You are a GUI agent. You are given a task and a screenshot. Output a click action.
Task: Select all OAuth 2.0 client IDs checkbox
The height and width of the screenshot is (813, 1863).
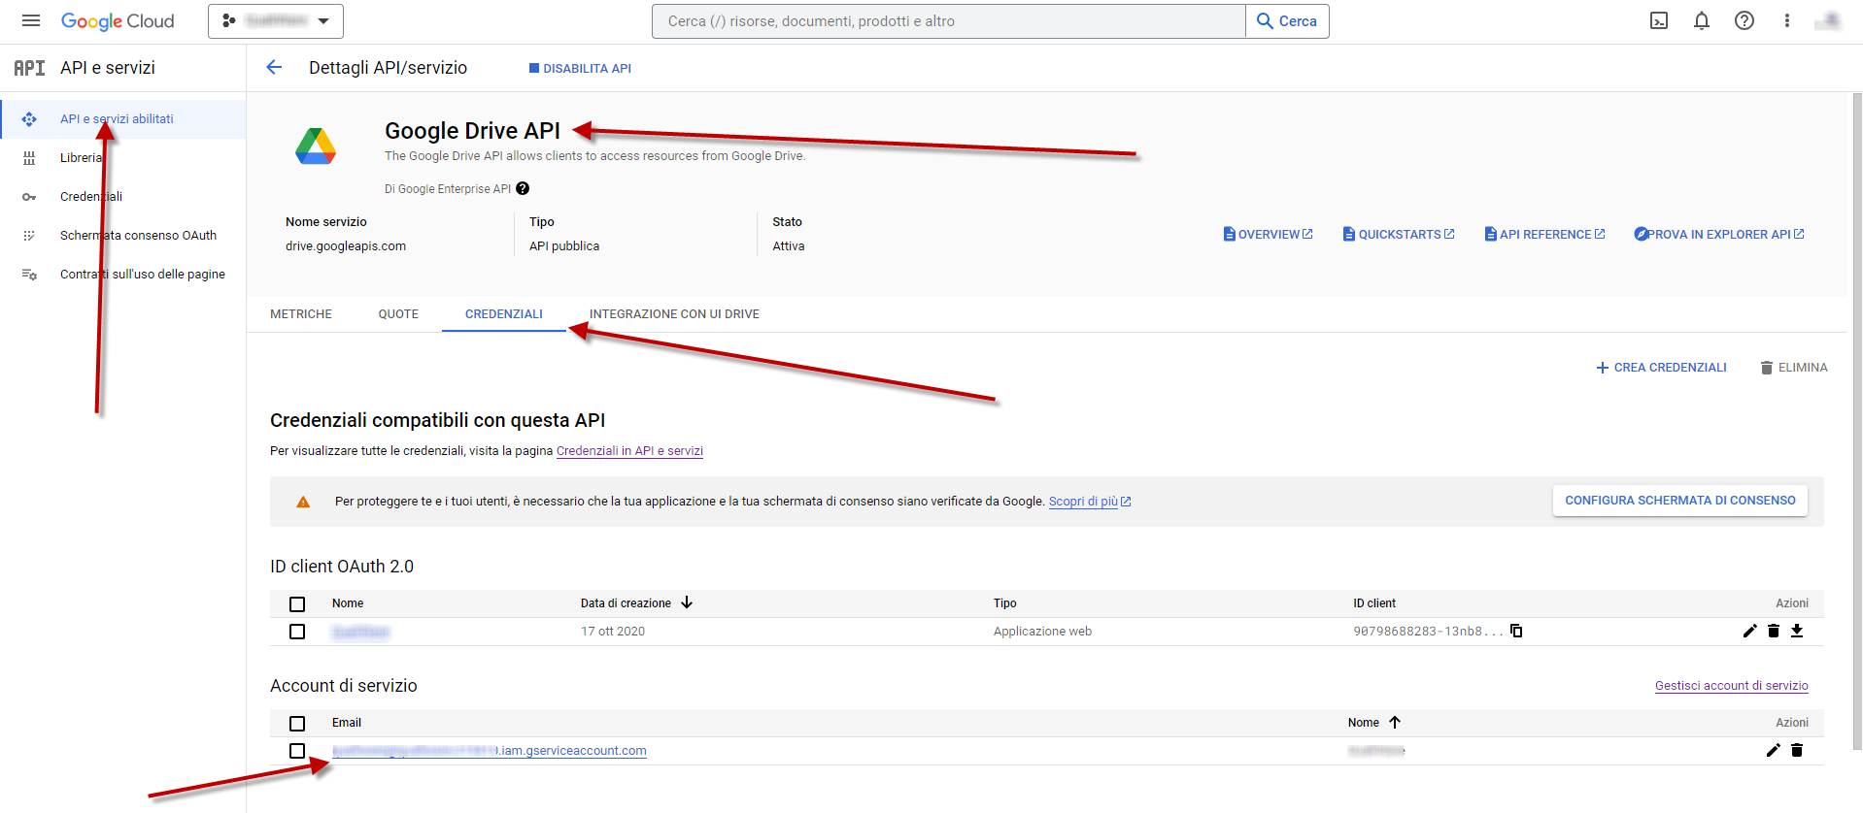[x=297, y=603]
